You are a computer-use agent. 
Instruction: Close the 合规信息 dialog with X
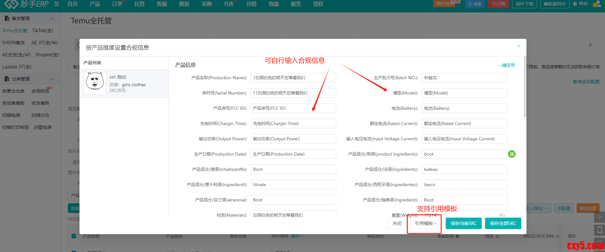[519, 46]
